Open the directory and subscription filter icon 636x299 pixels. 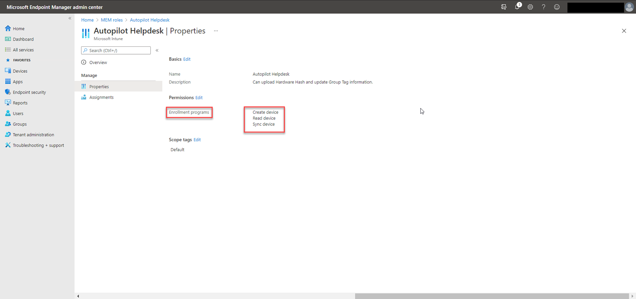[x=504, y=7]
